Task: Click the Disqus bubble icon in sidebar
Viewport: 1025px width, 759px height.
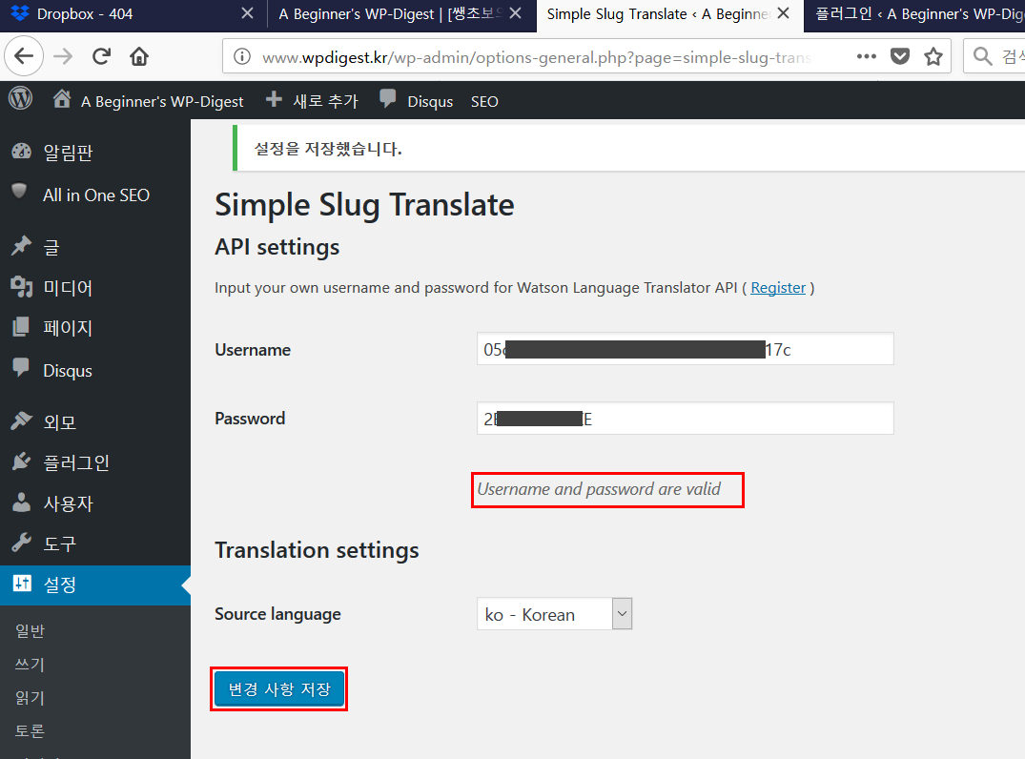Action: (x=21, y=367)
